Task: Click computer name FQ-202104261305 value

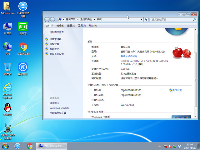Action: tap(131, 90)
